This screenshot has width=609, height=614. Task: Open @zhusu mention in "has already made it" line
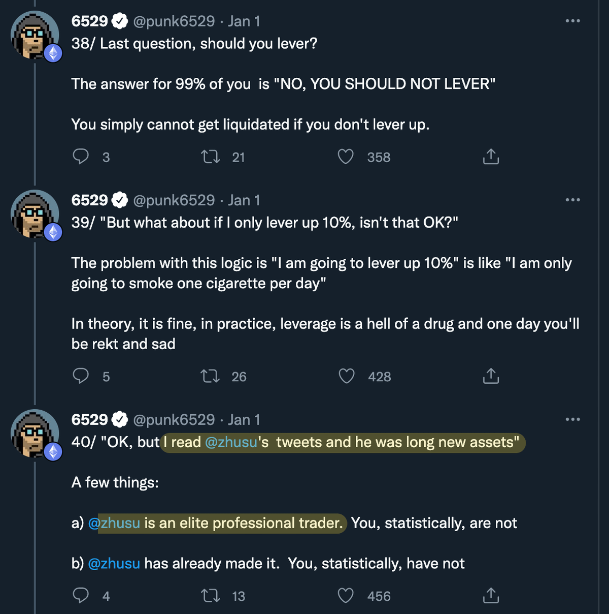114,563
